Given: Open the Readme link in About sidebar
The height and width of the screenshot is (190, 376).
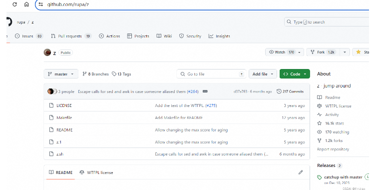Looking at the screenshot, I should [329, 97].
